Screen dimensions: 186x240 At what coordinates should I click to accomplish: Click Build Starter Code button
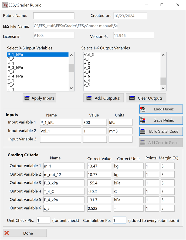tap(161, 131)
